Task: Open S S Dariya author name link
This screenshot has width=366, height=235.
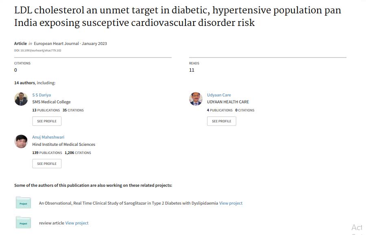Action: pos(41,95)
